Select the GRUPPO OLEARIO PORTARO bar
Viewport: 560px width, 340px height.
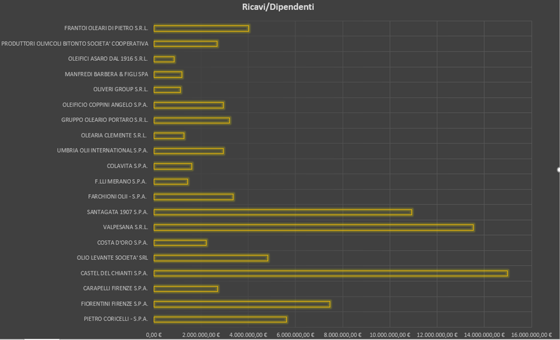[x=192, y=121]
